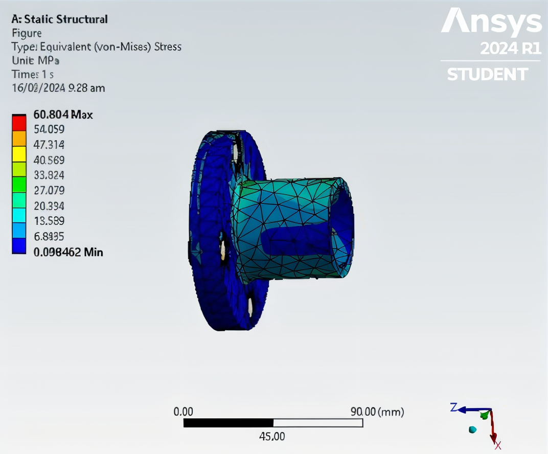This screenshot has width=548, height=454.
Task: Click the 90.00 (mm) ruler label
Action: pos(377,412)
